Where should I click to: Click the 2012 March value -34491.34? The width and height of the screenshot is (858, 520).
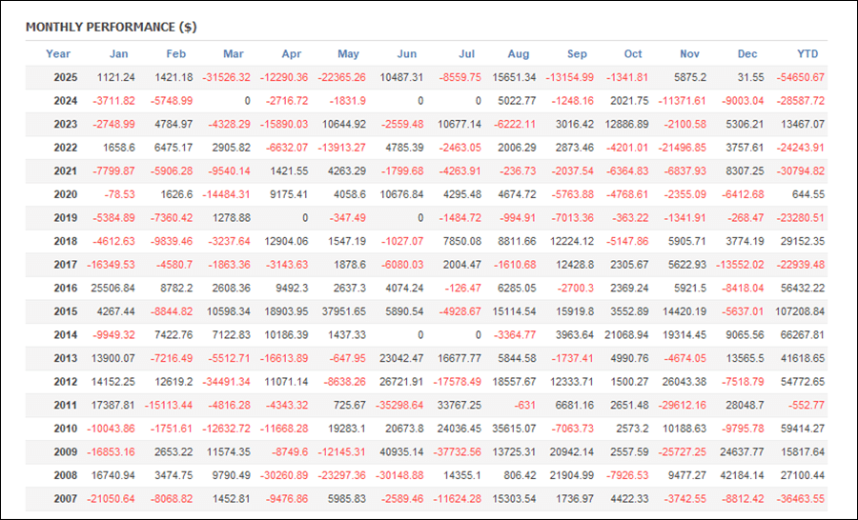click(x=223, y=382)
